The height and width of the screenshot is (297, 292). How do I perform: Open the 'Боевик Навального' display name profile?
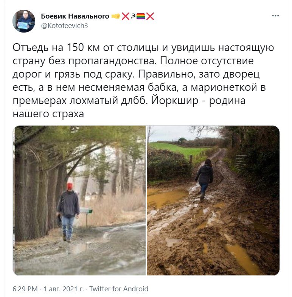click(x=75, y=16)
